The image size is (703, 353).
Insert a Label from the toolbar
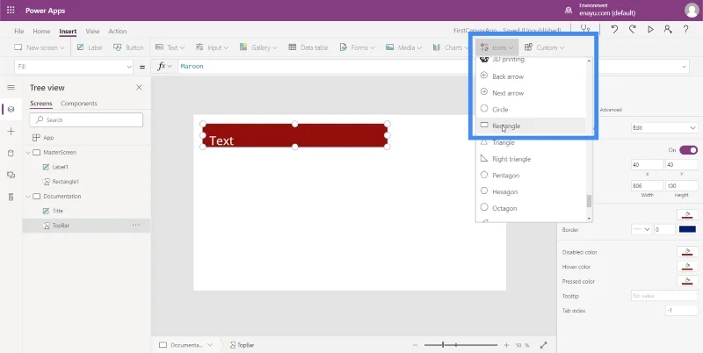pyautogui.click(x=90, y=47)
